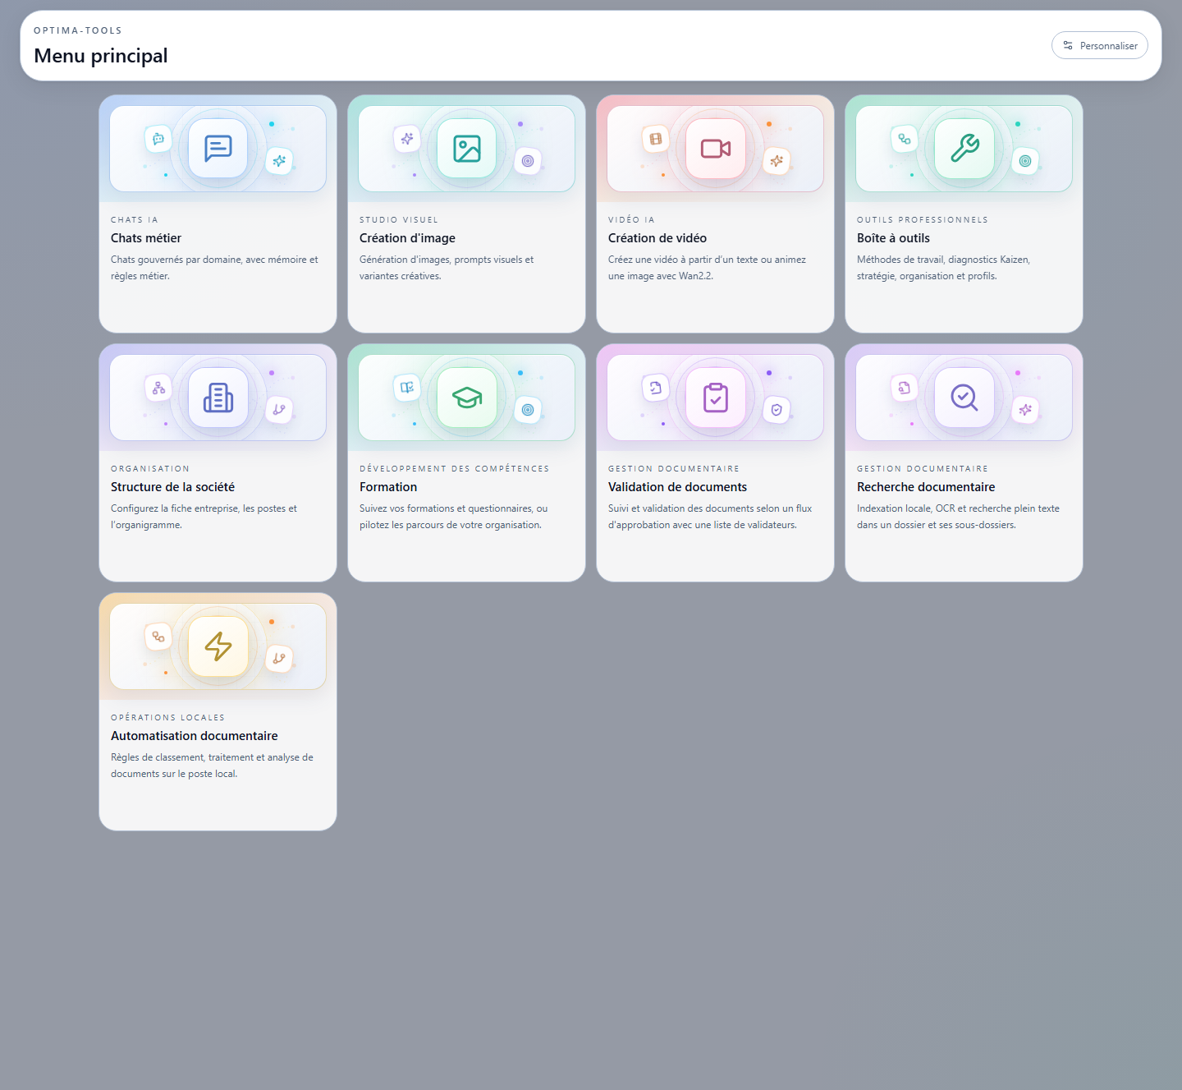Image resolution: width=1182 pixels, height=1090 pixels.
Task: Open the Recherche documentaire title
Action: tap(926, 487)
